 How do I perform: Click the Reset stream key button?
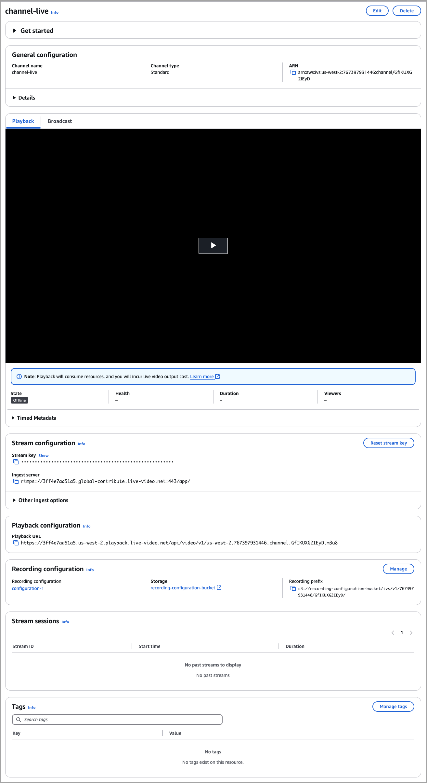coord(388,443)
